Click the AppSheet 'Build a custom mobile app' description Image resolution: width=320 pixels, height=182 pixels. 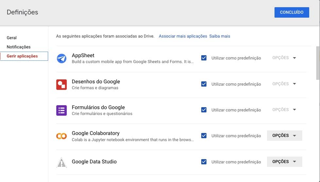coord(133,62)
